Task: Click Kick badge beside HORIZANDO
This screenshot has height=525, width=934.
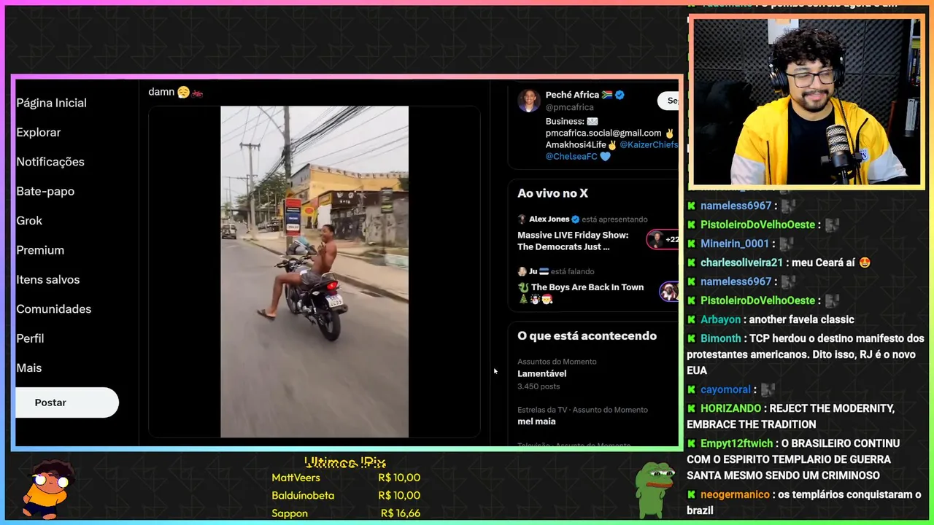Action: click(x=691, y=408)
